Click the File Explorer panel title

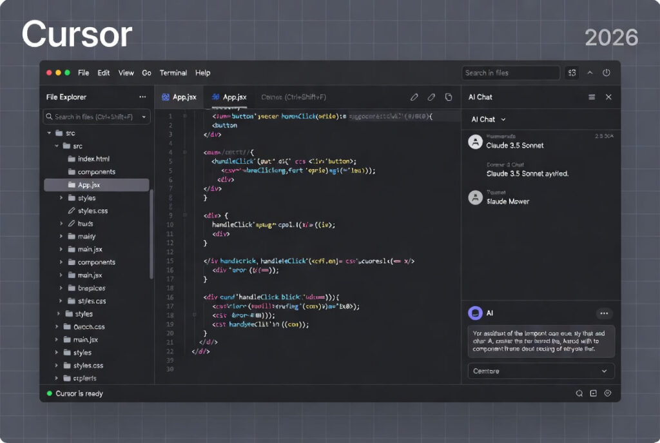click(66, 97)
